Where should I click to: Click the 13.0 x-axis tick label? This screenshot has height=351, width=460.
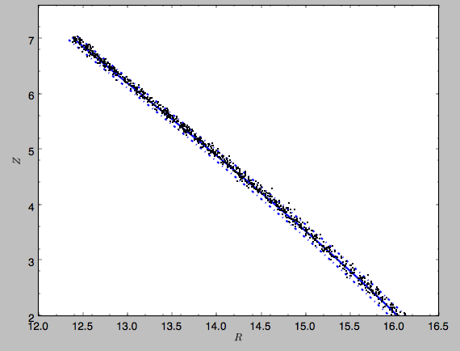click(128, 326)
